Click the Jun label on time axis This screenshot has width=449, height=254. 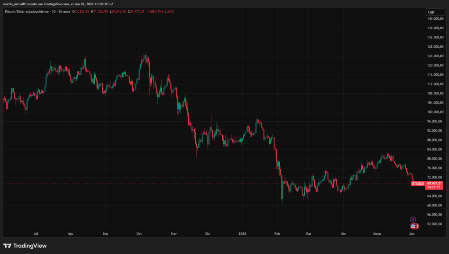click(x=412, y=234)
